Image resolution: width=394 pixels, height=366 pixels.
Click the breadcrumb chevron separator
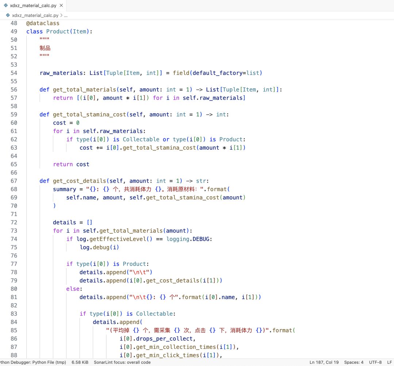(61, 15)
